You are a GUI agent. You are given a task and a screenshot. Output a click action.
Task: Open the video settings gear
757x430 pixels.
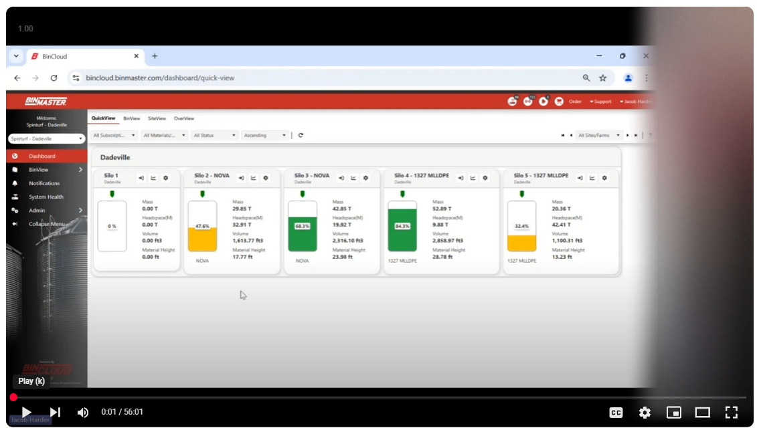pyautogui.click(x=645, y=413)
